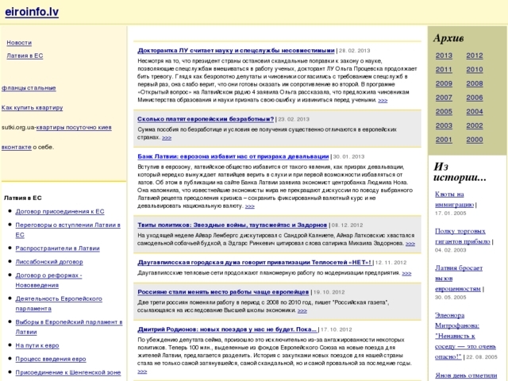This screenshot has width=508, height=381.
Task: Open Выборы в Европейский парламент в Латвии
Action: (x=69, y=327)
